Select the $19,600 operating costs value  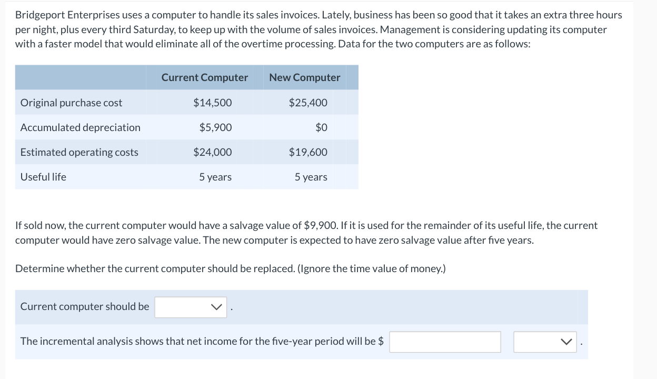click(308, 152)
